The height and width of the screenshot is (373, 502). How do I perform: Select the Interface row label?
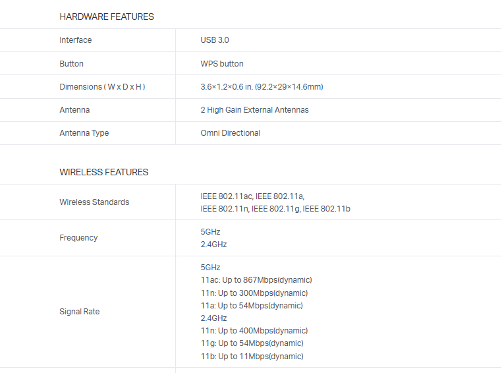[76, 40]
